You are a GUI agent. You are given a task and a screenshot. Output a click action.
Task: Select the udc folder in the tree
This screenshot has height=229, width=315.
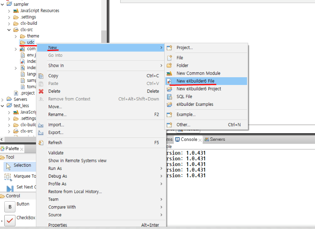pos(31,42)
